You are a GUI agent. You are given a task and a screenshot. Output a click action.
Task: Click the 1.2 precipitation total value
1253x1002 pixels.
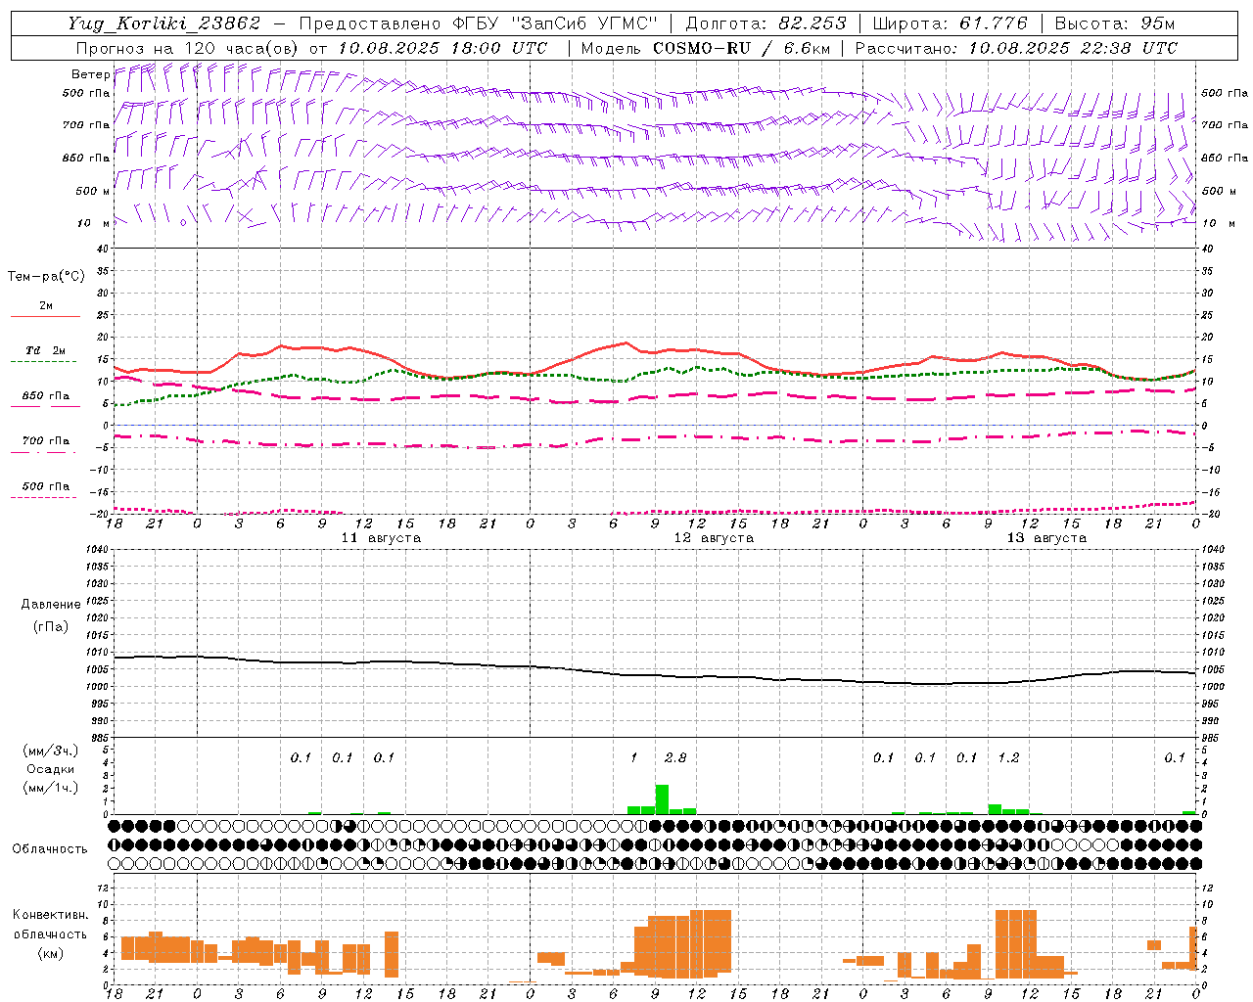[1008, 757]
